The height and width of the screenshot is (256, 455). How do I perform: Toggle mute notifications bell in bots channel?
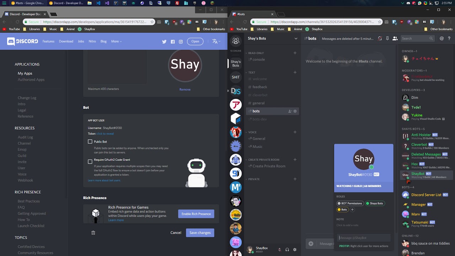point(380,38)
